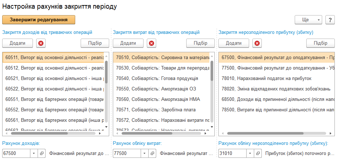The image size is (337, 160).
Task: Click the red delete icon in expenses closing panel
Action: point(152,43)
